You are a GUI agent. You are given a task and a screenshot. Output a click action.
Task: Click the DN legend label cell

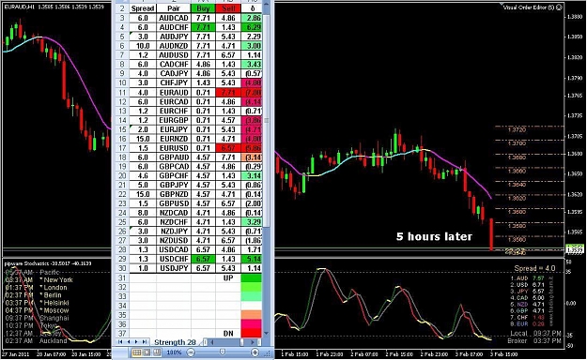tap(228, 334)
